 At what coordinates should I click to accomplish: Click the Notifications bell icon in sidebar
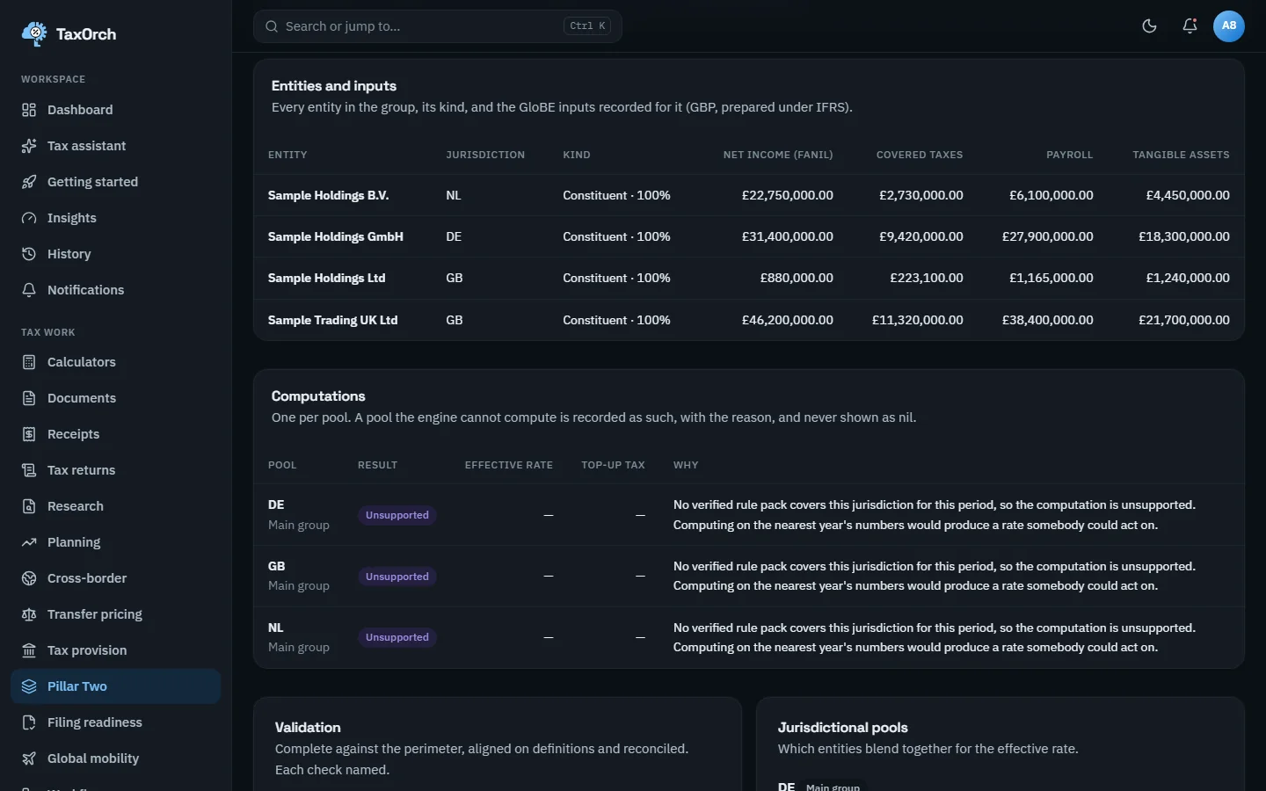29,290
